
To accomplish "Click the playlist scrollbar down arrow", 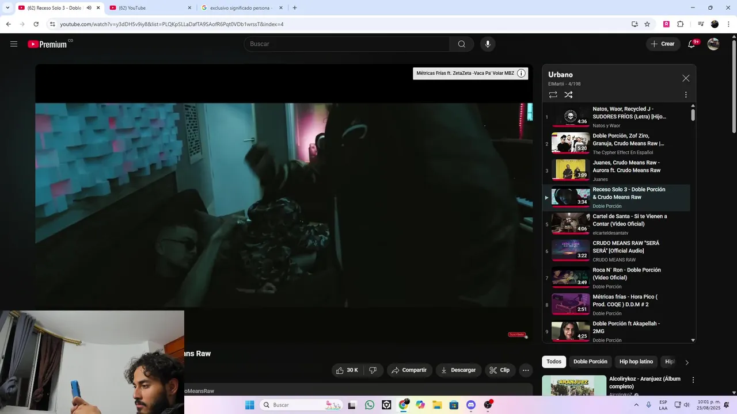I will click(x=693, y=340).
